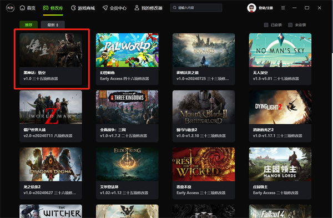Image resolution: width=333 pixels, height=218 pixels.
Task: Open the 游戏商城 store icon
Action: pyautogui.click(x=73, y=8)
